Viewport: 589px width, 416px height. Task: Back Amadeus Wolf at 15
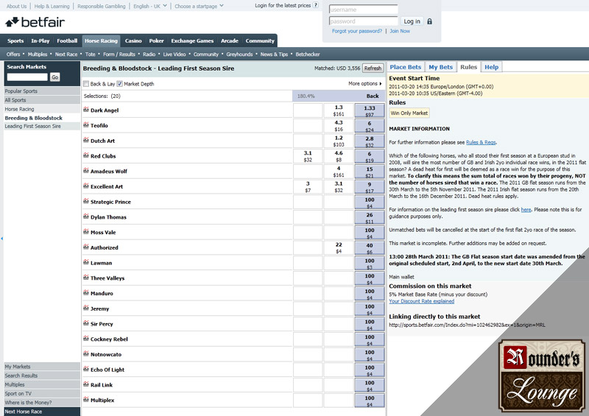(x=370, y=172)
